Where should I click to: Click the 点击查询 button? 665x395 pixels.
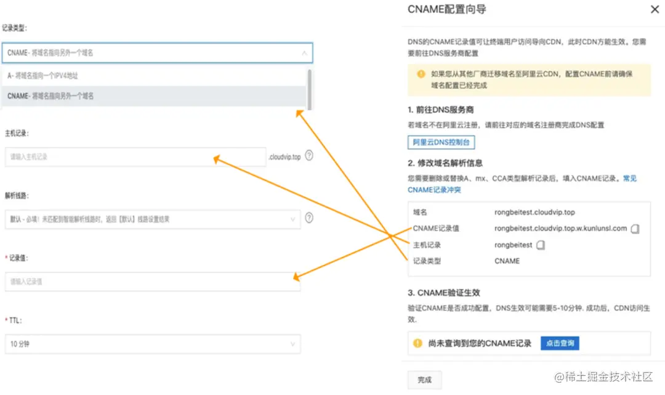560,343
